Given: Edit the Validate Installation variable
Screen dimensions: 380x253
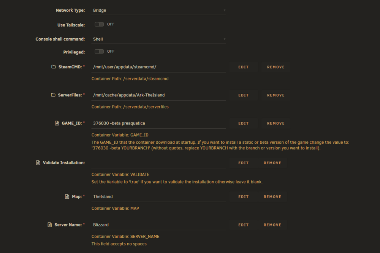Looking at the screenshot, I should point(243,163).
